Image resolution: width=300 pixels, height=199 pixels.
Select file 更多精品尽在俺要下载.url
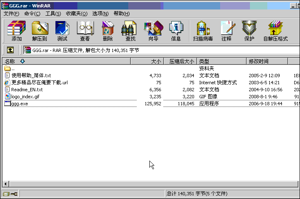tap(39, 83)
